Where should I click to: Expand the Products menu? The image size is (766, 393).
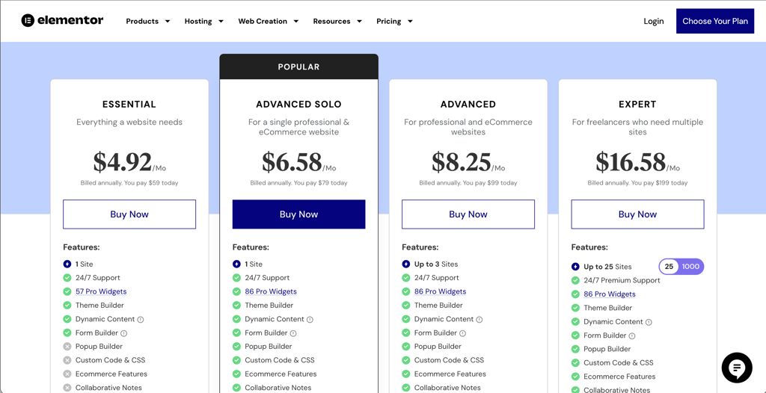[147, 21]
